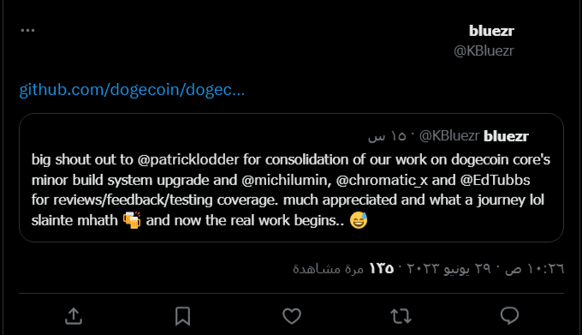This screenshot has width=582, height=335.
Task: Open the @chromatic_x mention
Action: 382,180
